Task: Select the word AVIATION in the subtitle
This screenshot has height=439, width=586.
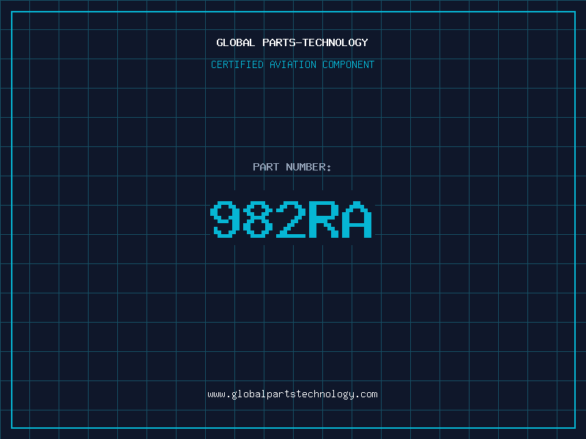Action: coord(294,65)
